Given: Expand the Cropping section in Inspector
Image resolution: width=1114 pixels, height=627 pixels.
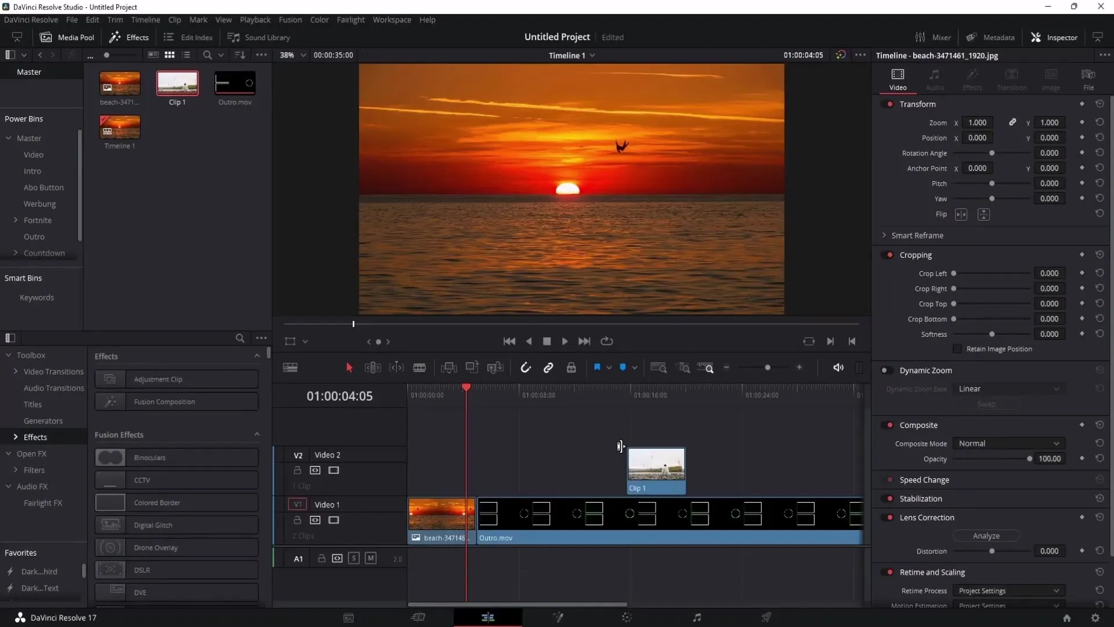Looking at the screenshot, I should [916, 254].
